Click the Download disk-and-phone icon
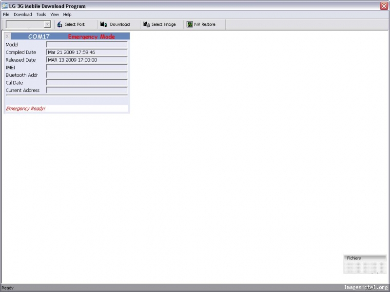This screenshot has height=292, width=390. point(103,24)
